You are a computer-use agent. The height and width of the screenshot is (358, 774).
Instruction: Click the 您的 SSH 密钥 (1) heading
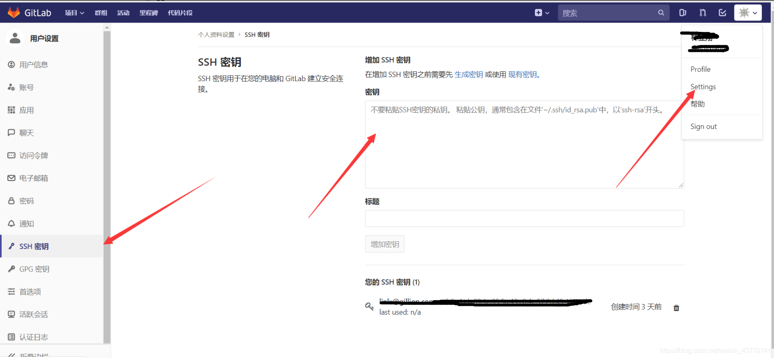click(x=392, y=282)
